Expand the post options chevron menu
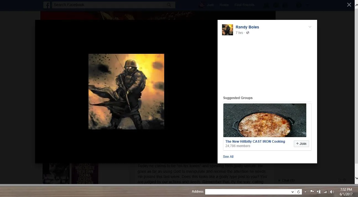This screenshot has height=197, width=358. pos(310,27)
